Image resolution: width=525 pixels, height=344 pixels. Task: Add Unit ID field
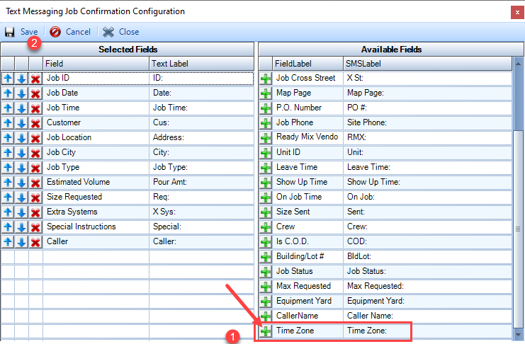[266, 153]
